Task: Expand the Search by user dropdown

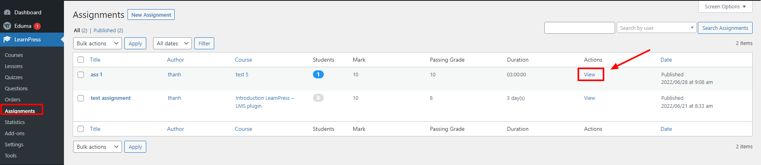Action: tap(656, 28)
